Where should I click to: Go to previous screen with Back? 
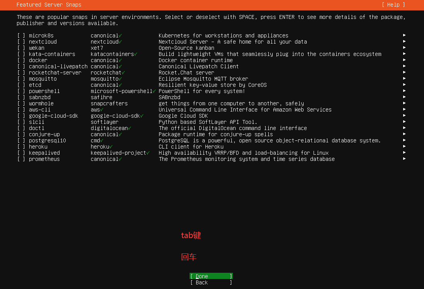click(211, 282)
